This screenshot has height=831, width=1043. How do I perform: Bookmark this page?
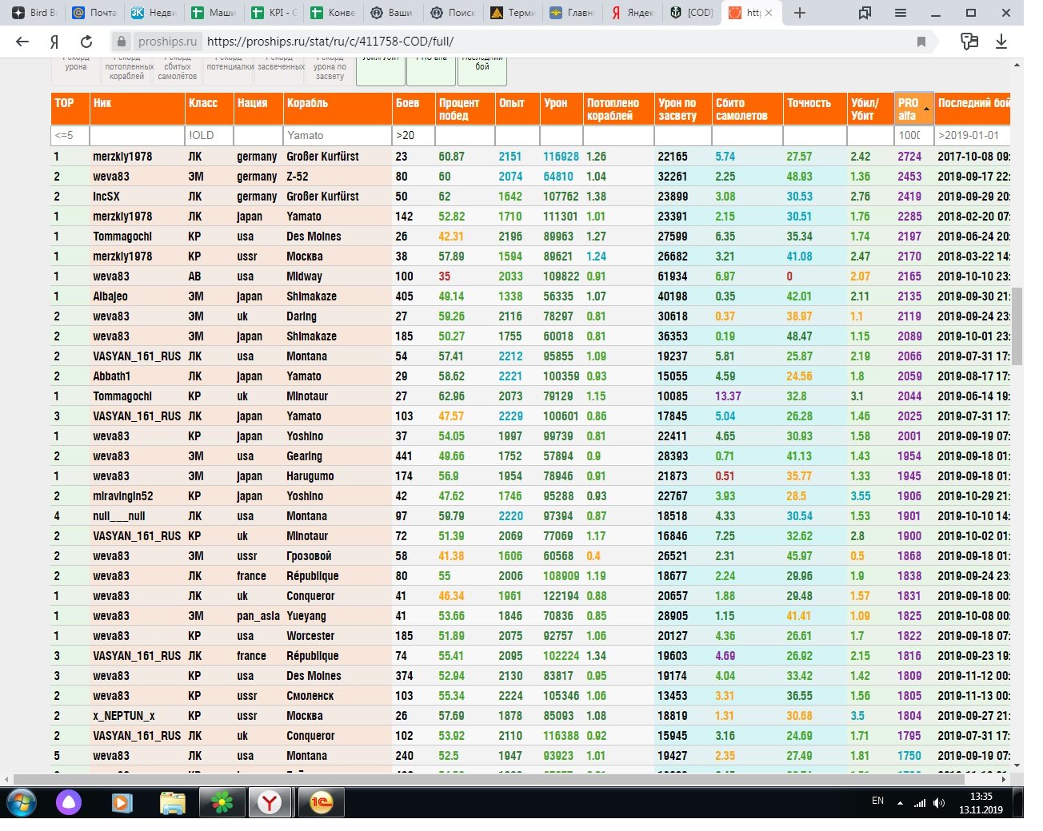coord(921,42)
